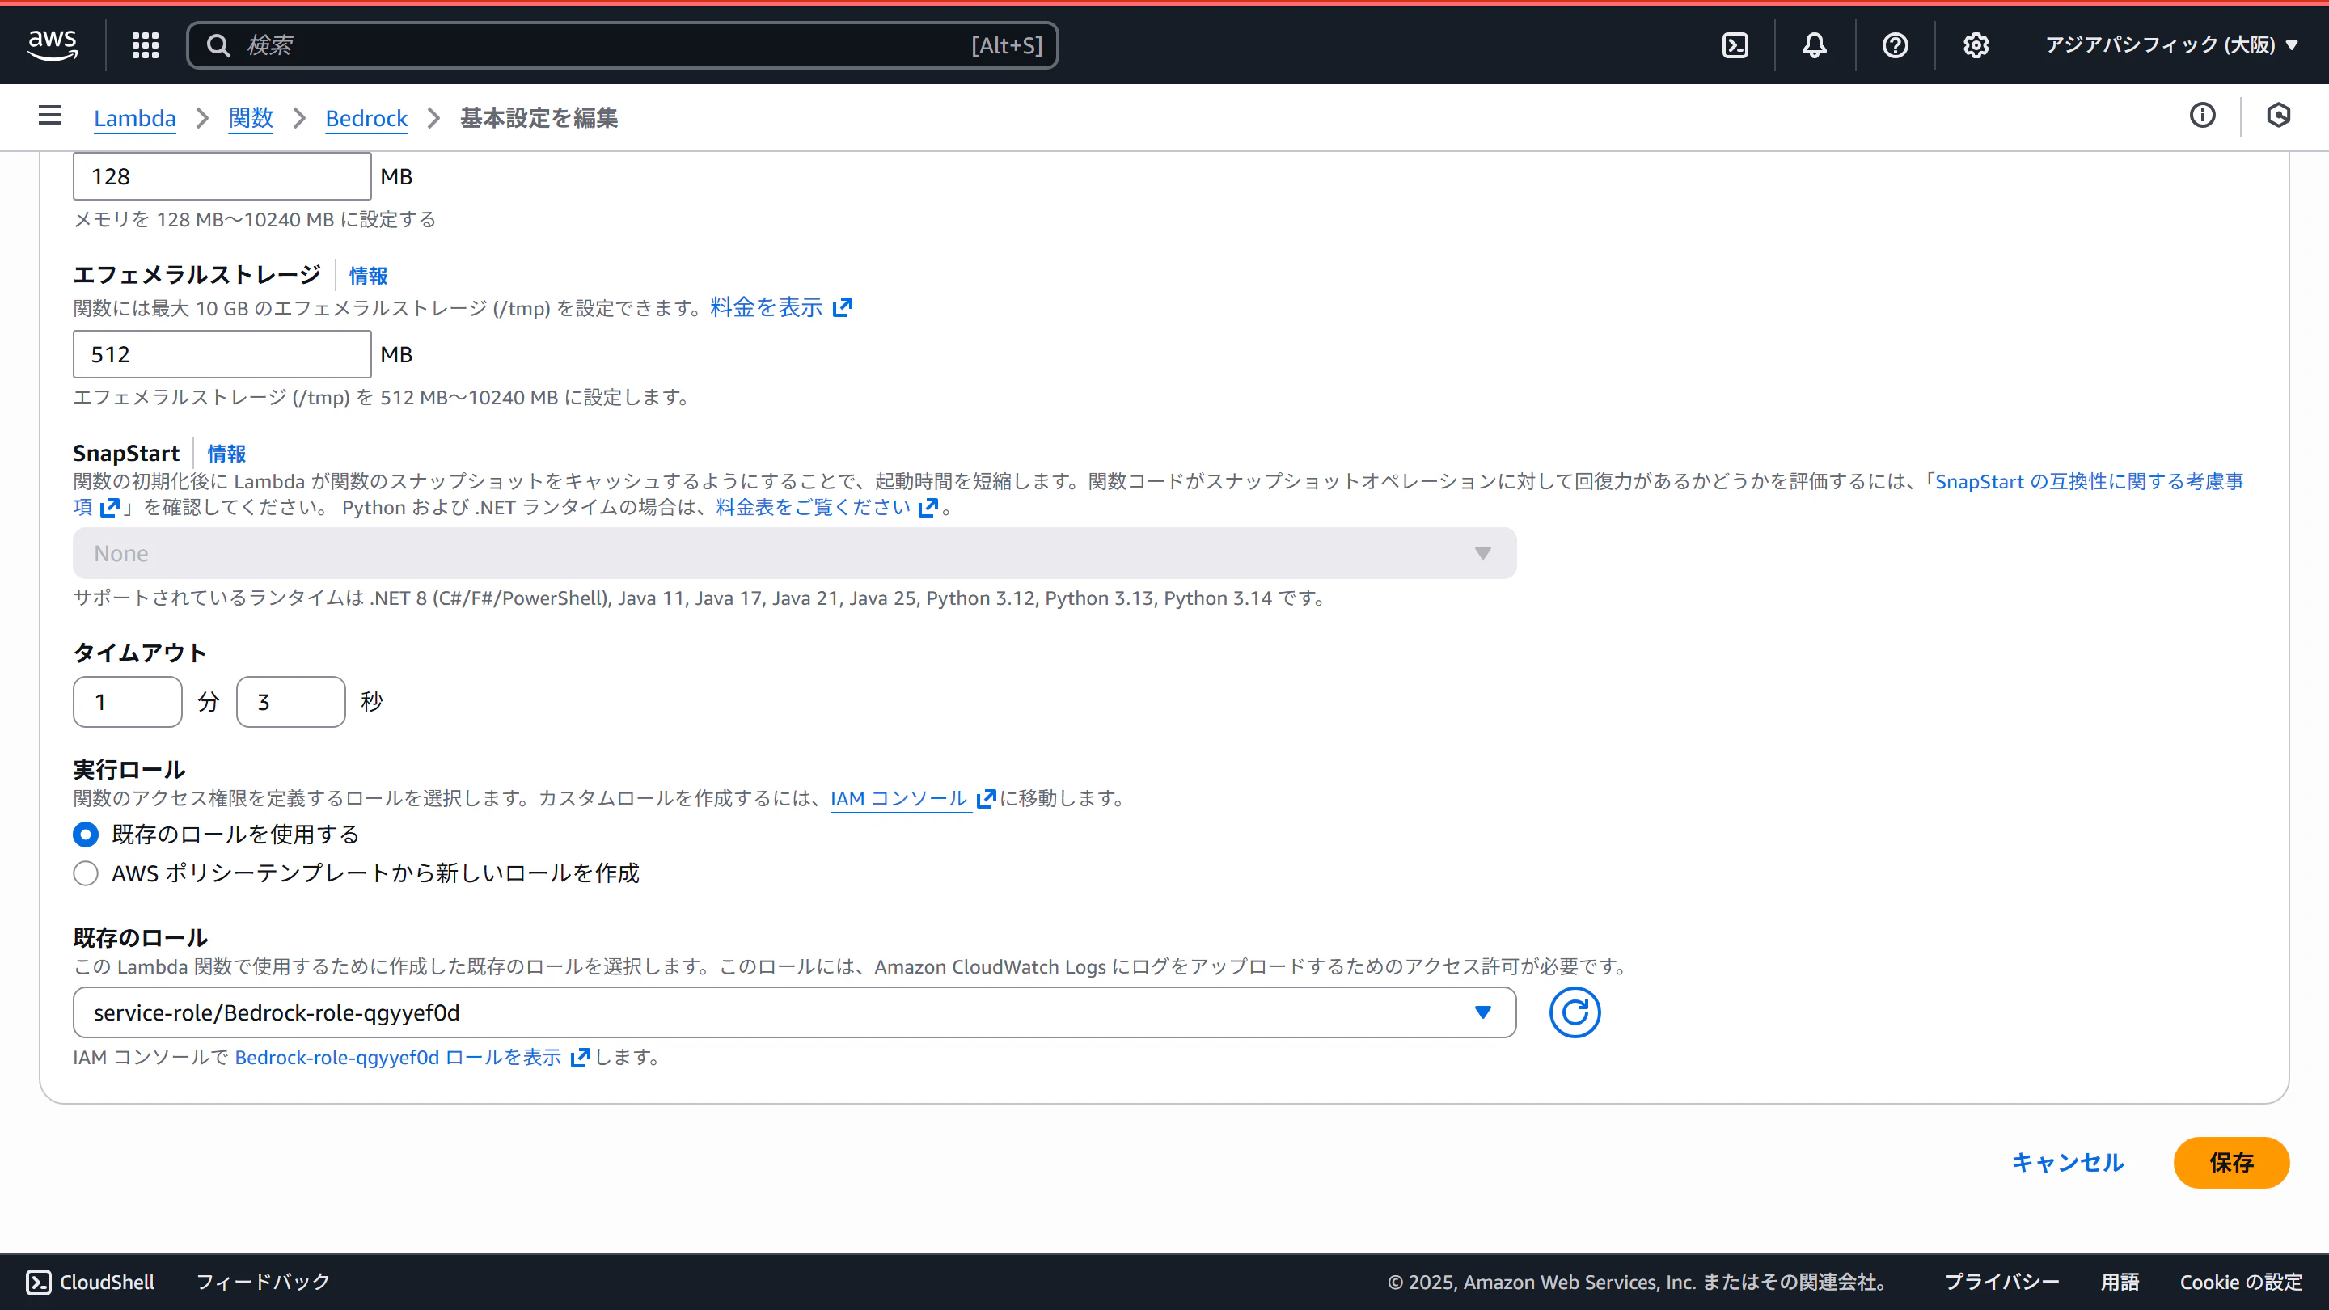Open the AWS services grid menu

[145, 45]
